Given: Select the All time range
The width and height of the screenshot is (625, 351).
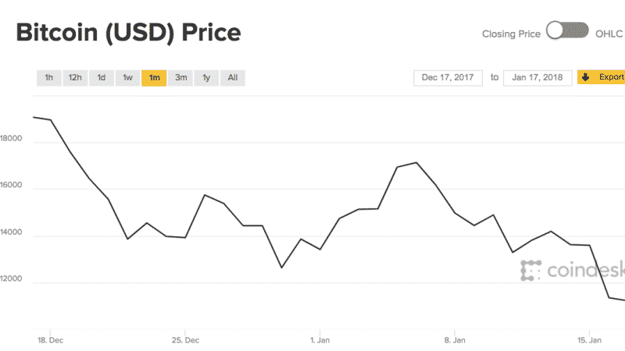Looking at the screenshot, I should point(233,77).
